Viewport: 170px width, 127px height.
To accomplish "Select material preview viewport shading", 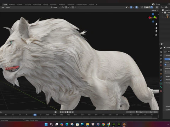I will coord(149,7).
